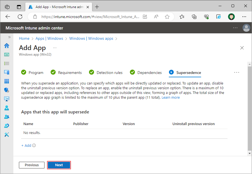Expand the left sidebar with double chevron
This screenshot has height=174, width=252.
[x=9, y=37]
